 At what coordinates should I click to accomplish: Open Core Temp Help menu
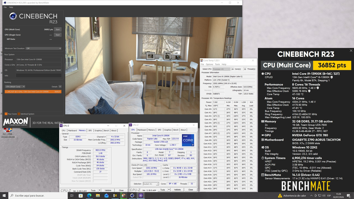pos(224,64)
